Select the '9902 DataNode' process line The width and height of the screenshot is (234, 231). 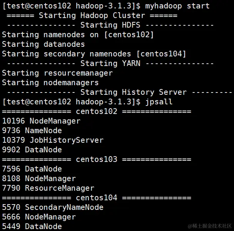[32, 150]
